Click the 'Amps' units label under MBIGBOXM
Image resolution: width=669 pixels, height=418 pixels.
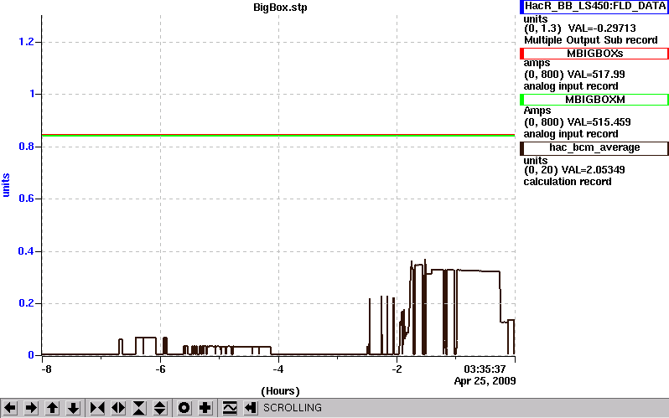(x=537, y=111)
